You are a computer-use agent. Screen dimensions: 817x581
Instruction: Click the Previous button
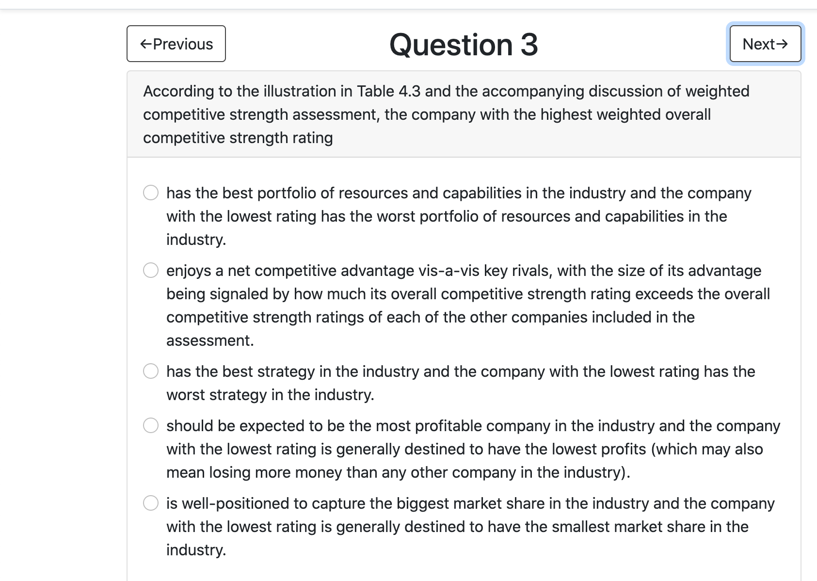tap(176, 44)
